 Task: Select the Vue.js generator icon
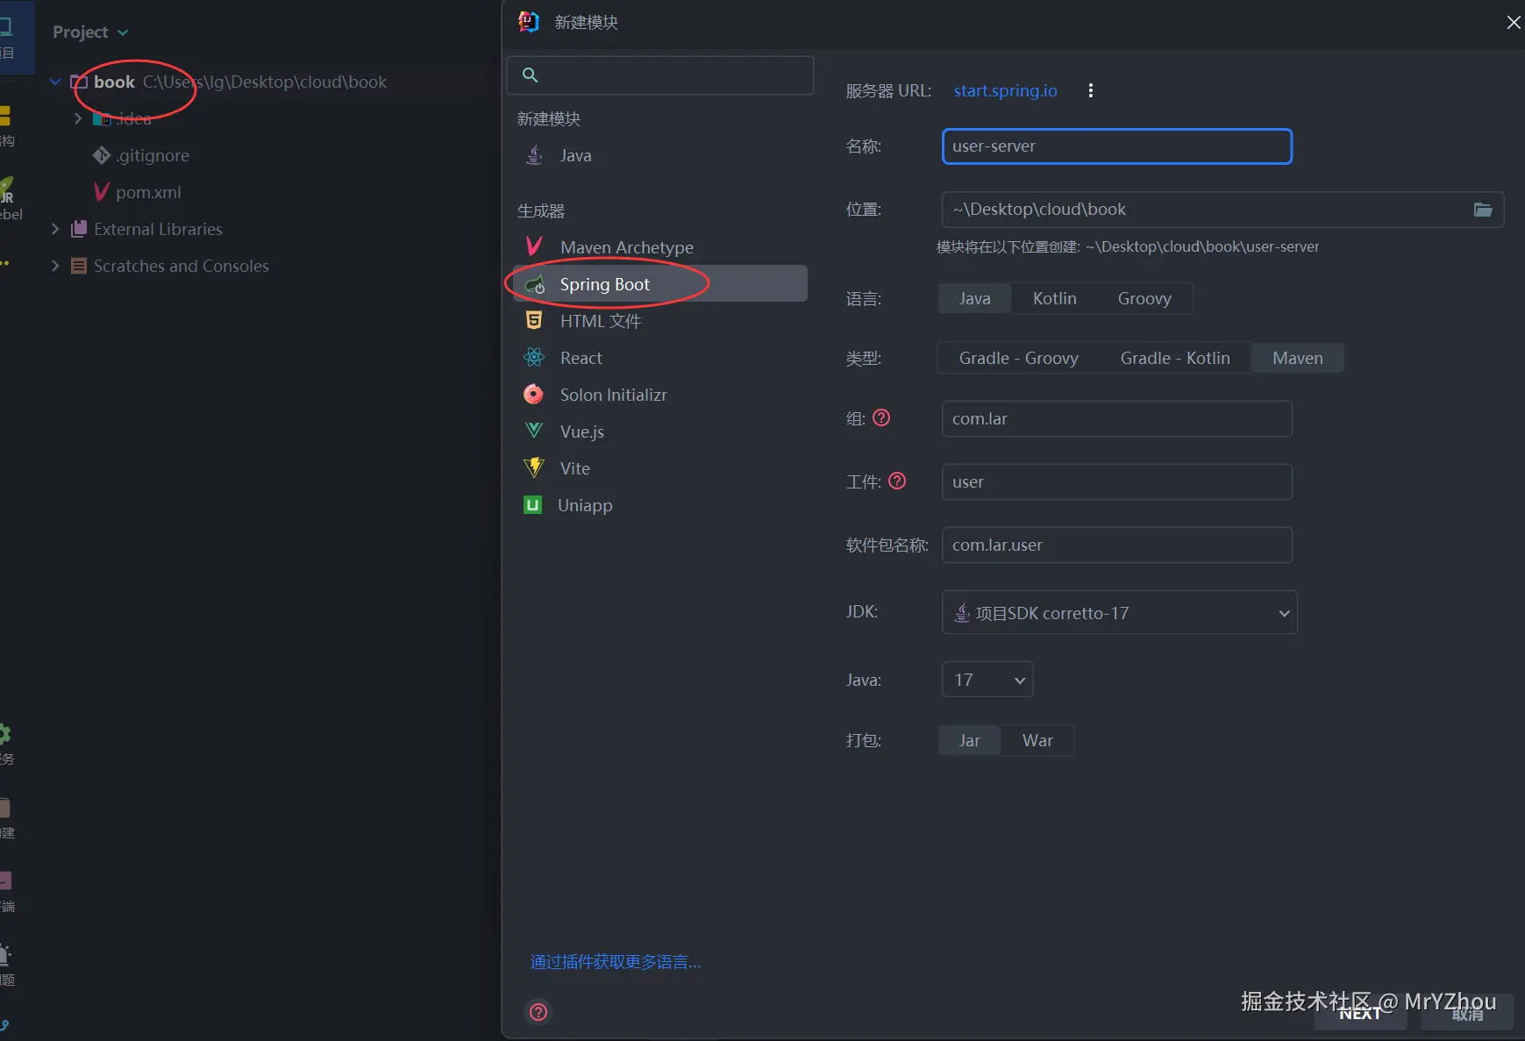pyautogui.click(x=534, y=431)
